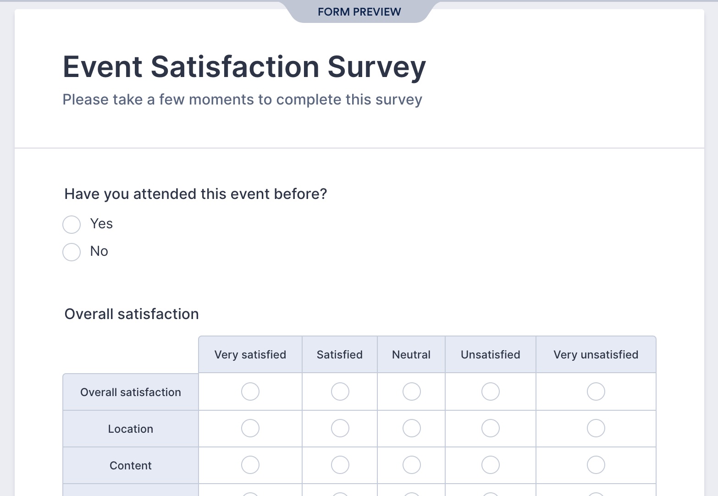The height and width of the screenshot is (496, 718).
Task: Rate Content as Very satisfied
Action: point(250,465)
